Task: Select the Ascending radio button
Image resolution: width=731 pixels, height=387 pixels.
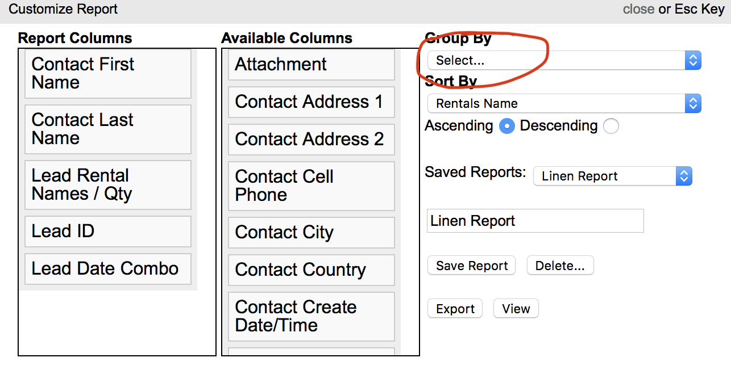Action: (506, 126)
